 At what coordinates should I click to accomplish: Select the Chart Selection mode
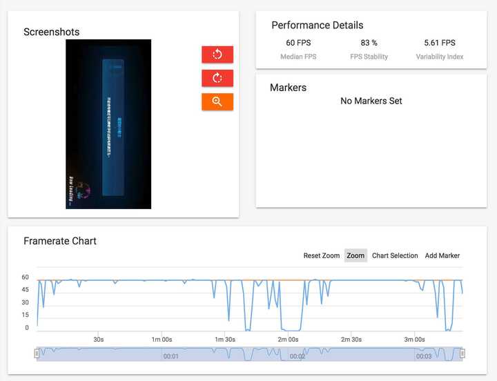pyautogui.click(x=395, y=255)
